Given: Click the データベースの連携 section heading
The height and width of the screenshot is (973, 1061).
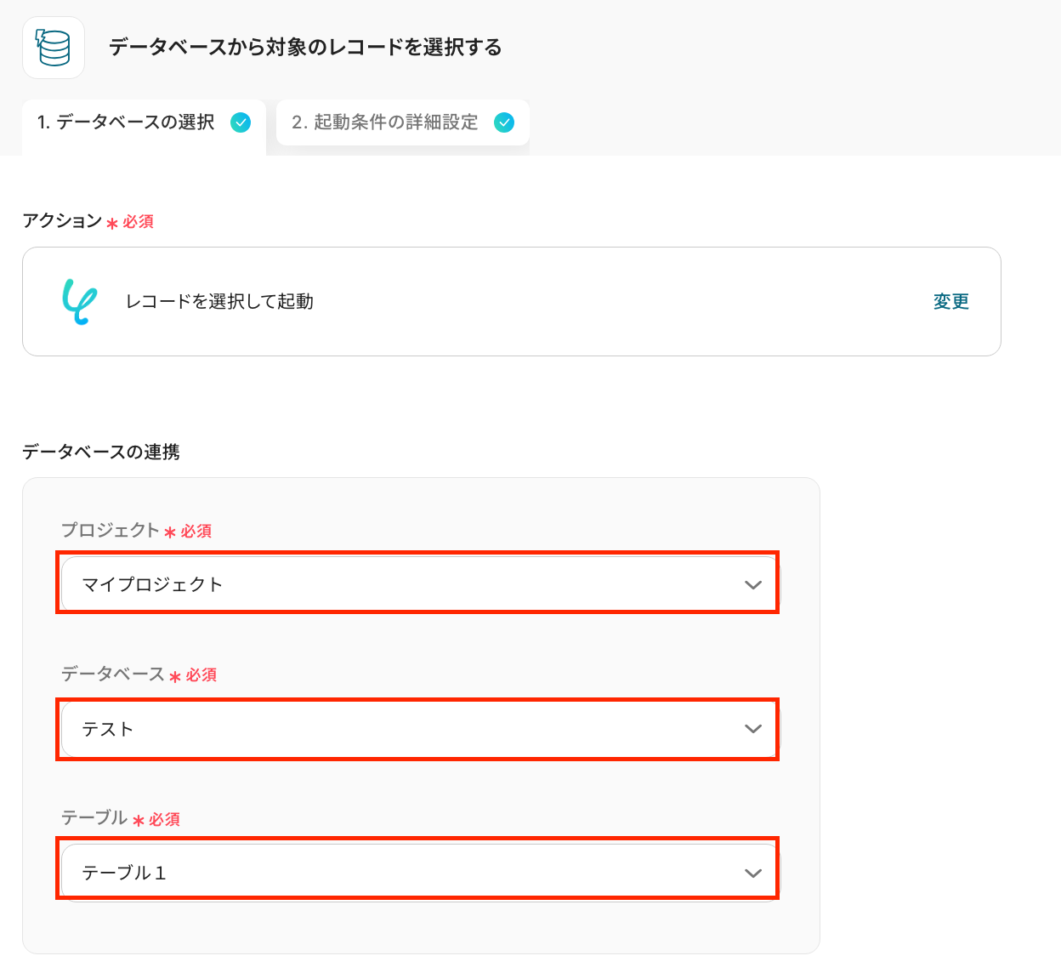Looking at the screenshot, I should pyautogui.click(x=101, y=452).
